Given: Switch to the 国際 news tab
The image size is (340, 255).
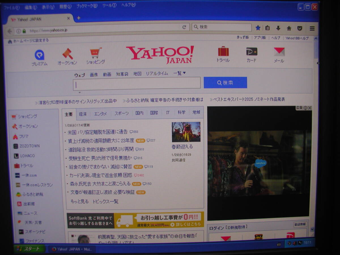Looking at the screenshot, I should tap(154, 113).
